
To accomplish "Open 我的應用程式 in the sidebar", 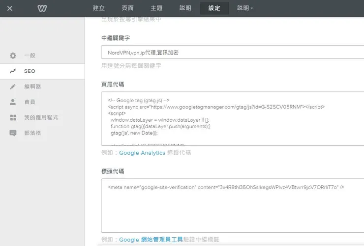I will [x=42, y=117].
